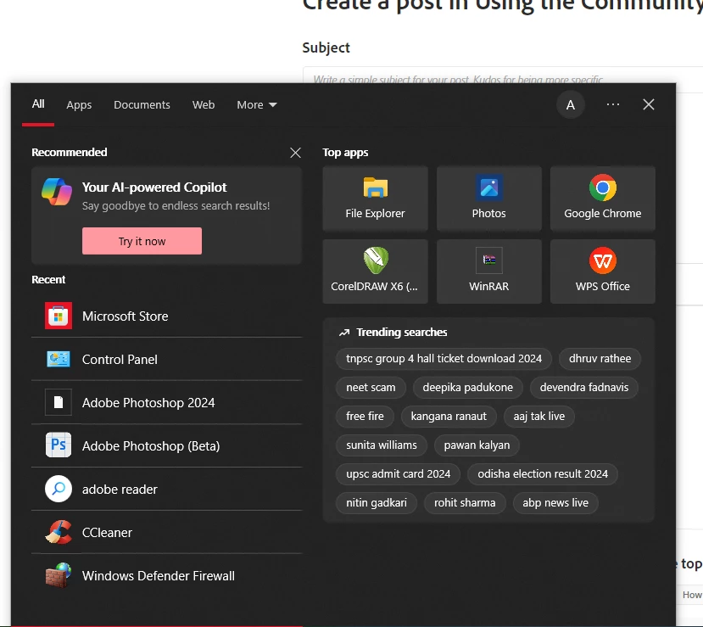Select the aaj tak live chip
This screenshot has width=703, height=627.
(538, 417)
